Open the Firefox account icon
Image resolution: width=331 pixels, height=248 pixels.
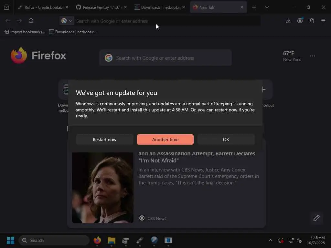[x=300, y=21]
